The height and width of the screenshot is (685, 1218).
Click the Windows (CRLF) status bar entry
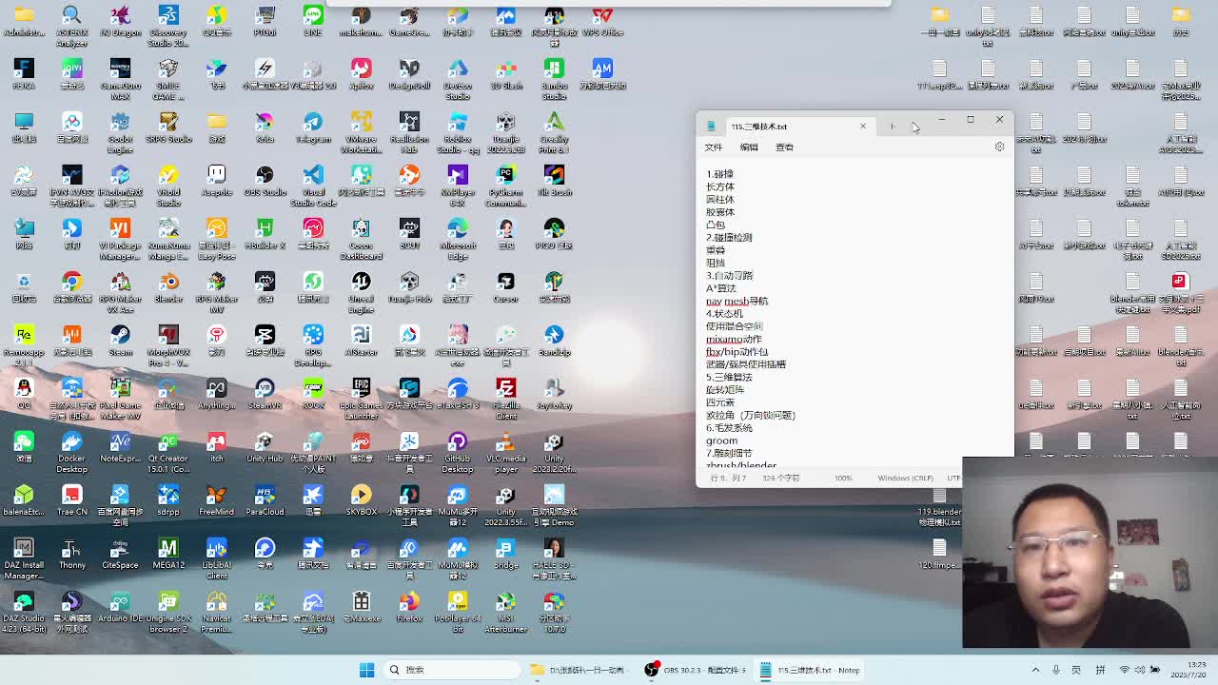click(905, 478)
